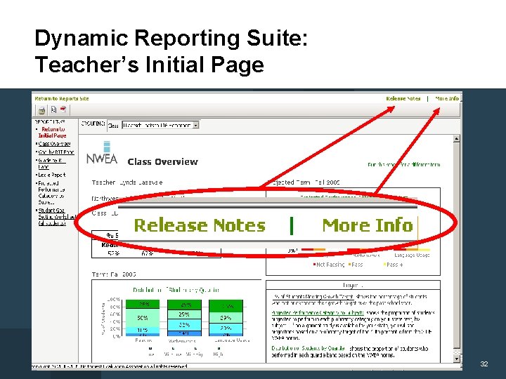Click the red PDF export icon

click(x=63, y=109)
